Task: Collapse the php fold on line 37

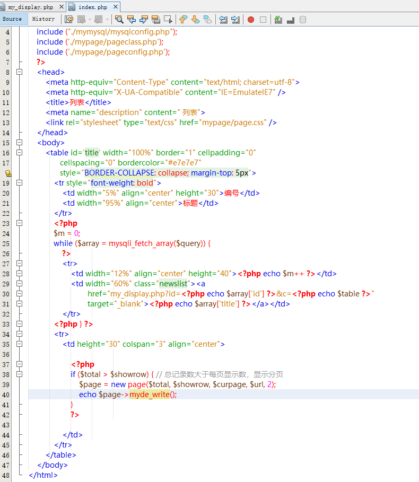Action: 20,364
